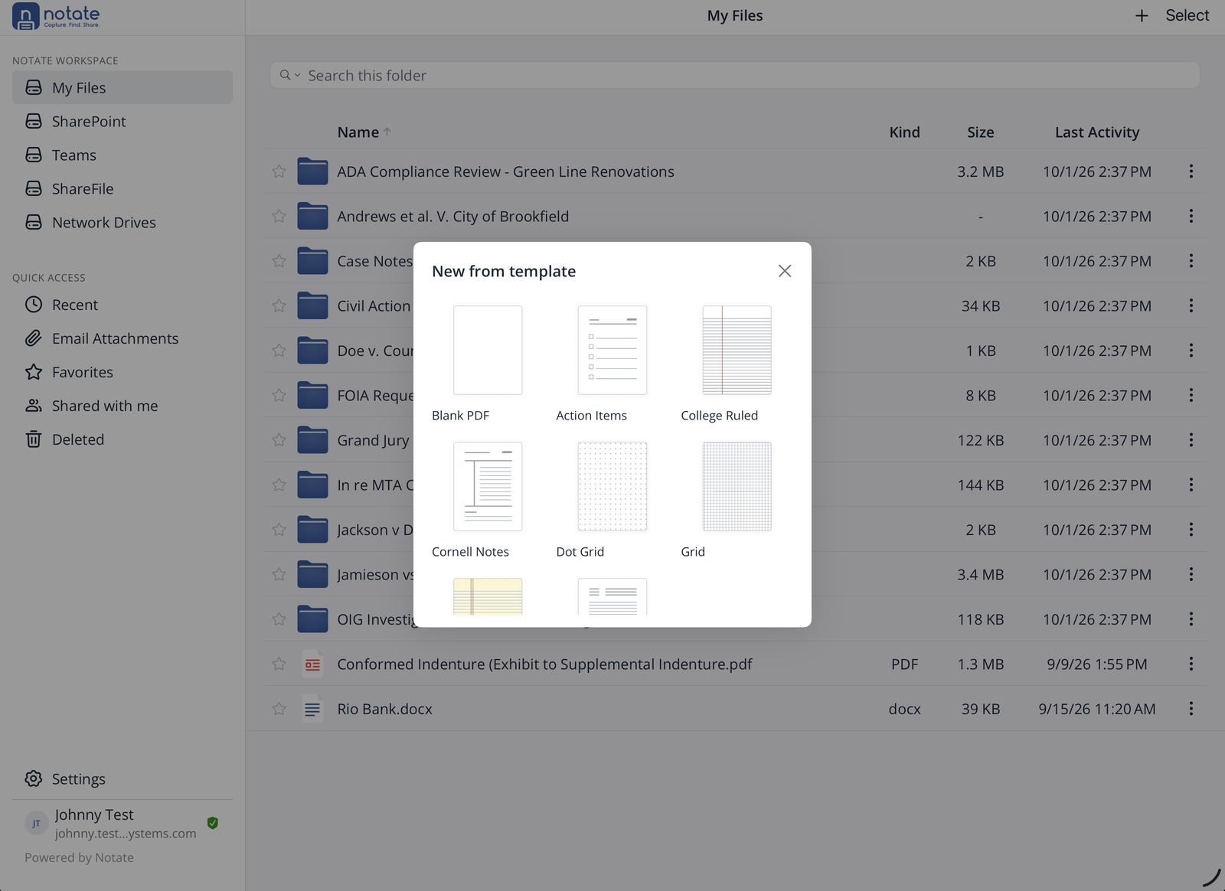
Task: Open Shared with me
Action: pyautogui.click(x=122, y=406)
